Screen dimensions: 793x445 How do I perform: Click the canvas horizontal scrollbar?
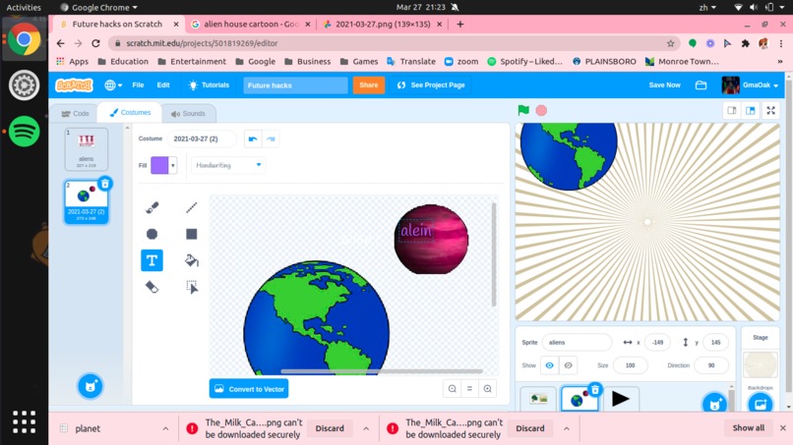coord(382,371)
